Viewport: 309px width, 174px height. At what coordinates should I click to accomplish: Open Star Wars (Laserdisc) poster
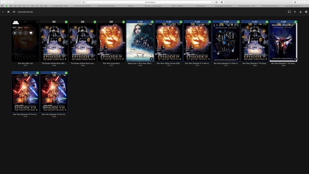click(111, 41)
